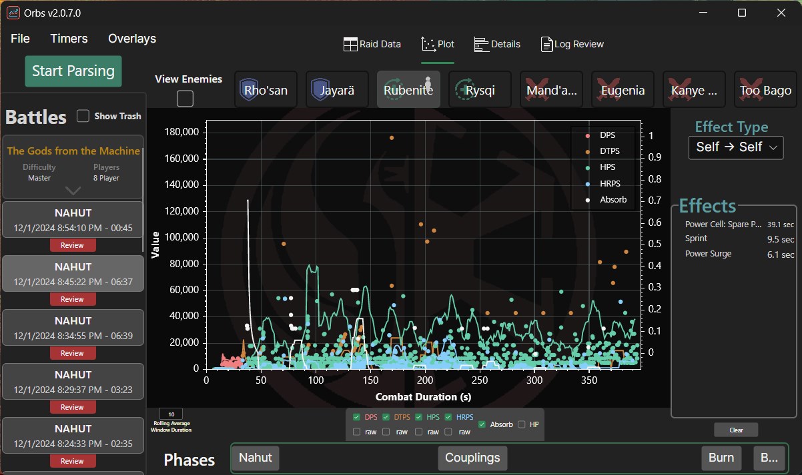Uncheck the HRPS series checkbox

(450, 417)
